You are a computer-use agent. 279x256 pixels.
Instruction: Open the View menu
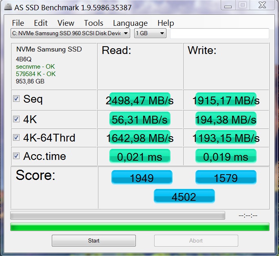coord(66,23)
